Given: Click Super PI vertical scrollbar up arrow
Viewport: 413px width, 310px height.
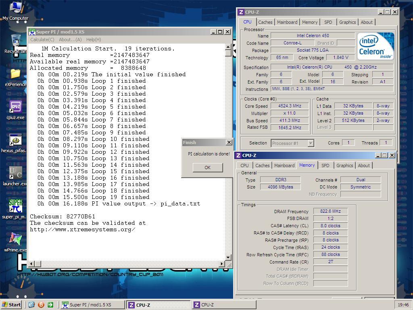Looking at the screenshot, I should (x=228, y=47).
